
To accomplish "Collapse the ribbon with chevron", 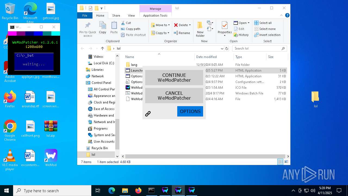I will pos(282,16).
